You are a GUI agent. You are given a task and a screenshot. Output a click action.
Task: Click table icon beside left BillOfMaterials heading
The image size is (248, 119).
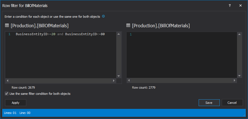(7, 26)
